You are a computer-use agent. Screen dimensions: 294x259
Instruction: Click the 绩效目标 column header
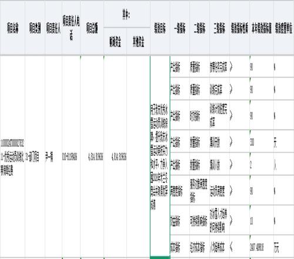point(160,28)
